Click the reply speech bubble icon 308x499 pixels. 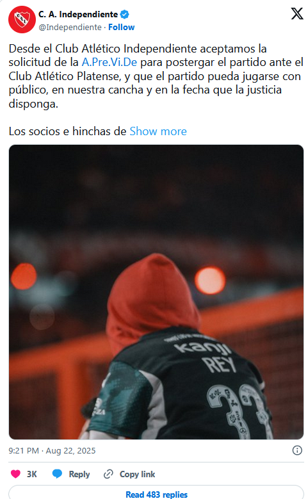[57, 474]
